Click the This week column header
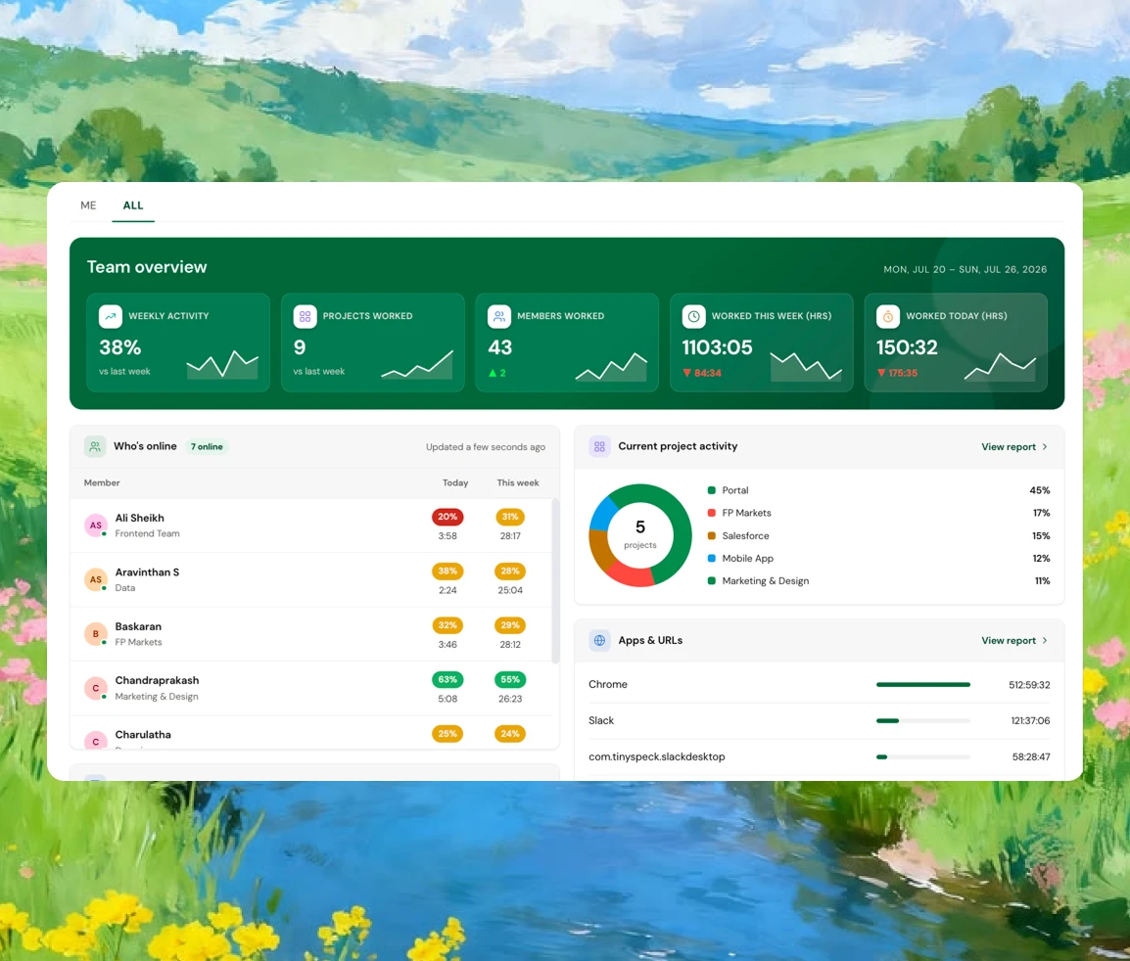This screenshot has width=1130, height=961. tap(517, 482)
